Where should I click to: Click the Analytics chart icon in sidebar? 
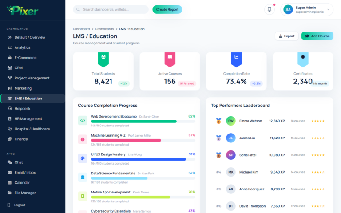click(x=10, y=47)
